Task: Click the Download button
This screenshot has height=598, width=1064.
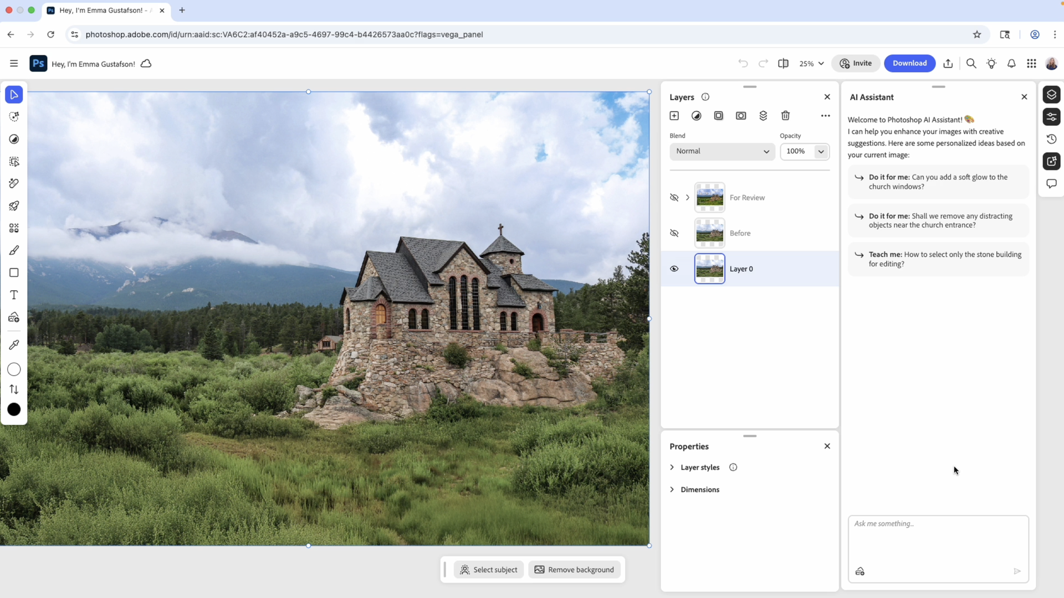Action: [x=910, y=63]
